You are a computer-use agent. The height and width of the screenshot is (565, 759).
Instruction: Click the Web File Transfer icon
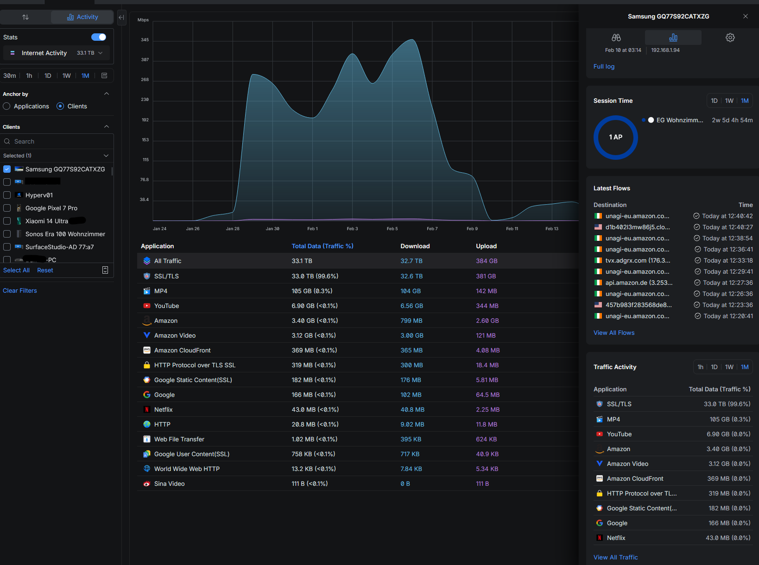(147, 439)
